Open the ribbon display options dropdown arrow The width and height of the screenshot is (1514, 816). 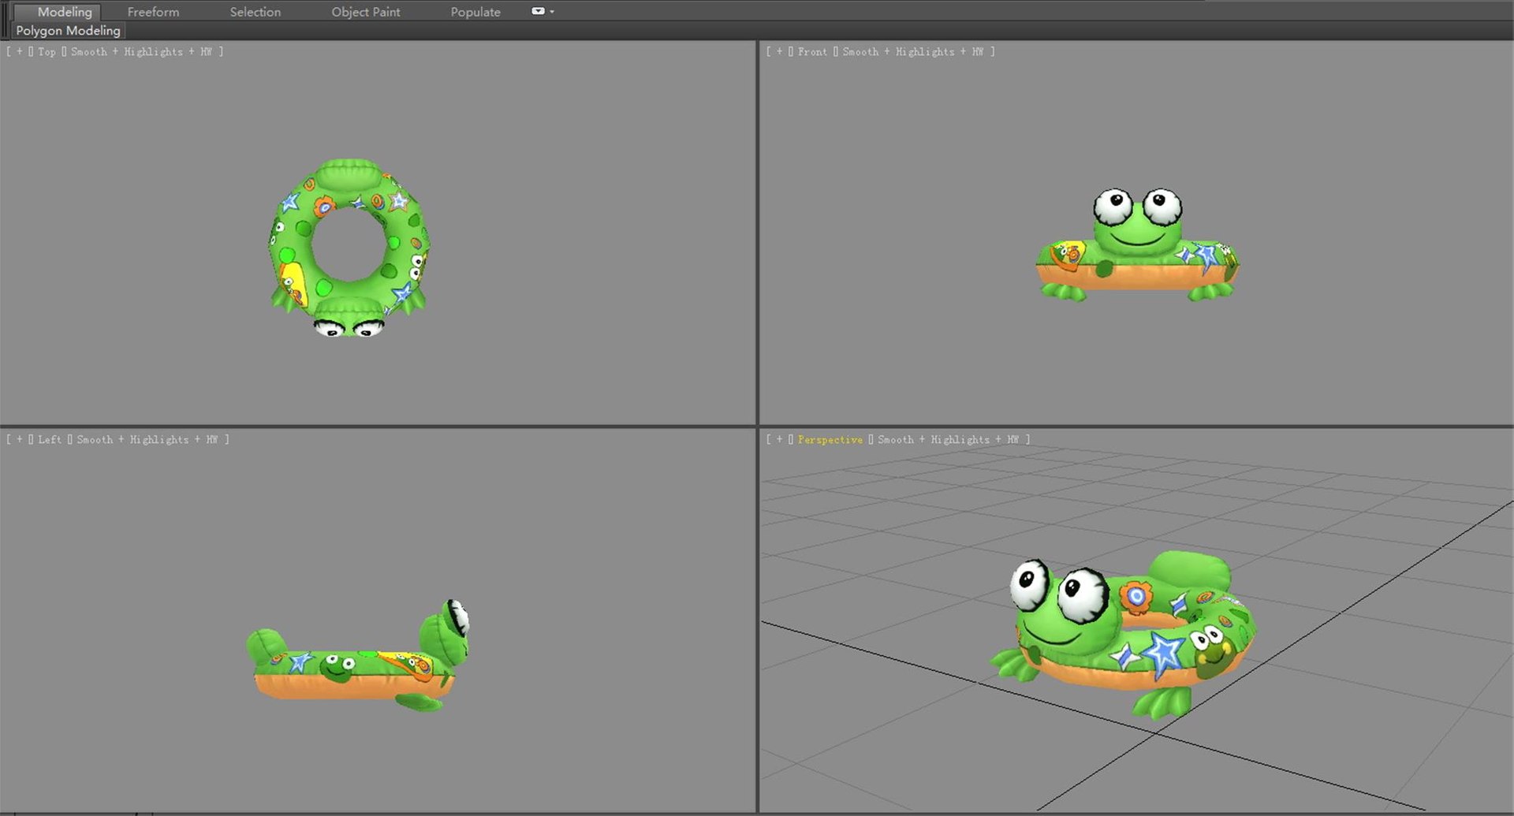(x=552, y=12)
